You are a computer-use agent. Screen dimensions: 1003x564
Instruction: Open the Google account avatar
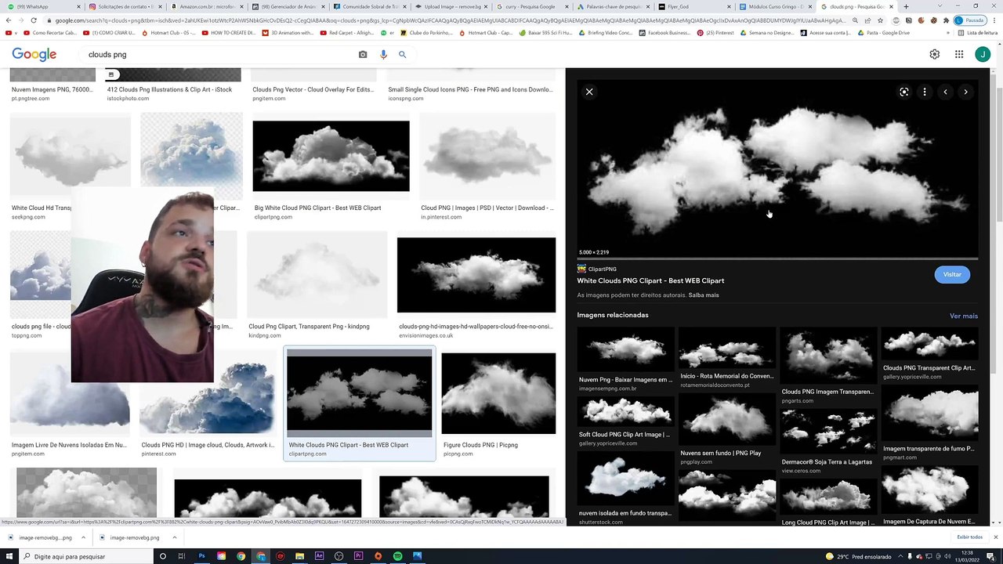coord(983,54)
